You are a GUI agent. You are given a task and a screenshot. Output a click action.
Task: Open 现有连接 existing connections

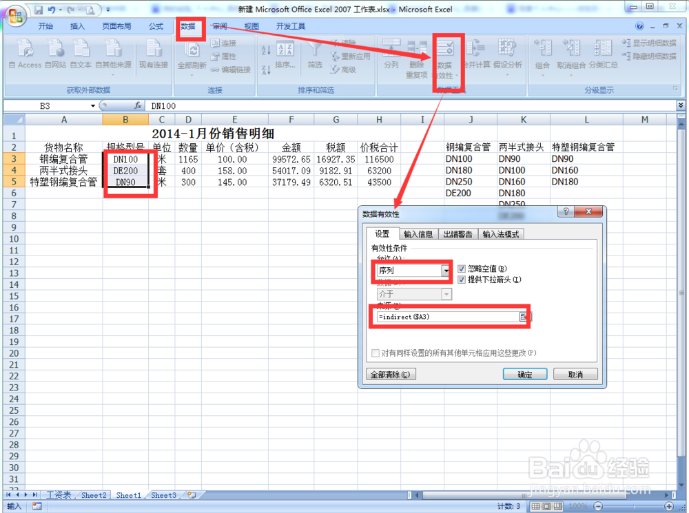pos(154,54)
